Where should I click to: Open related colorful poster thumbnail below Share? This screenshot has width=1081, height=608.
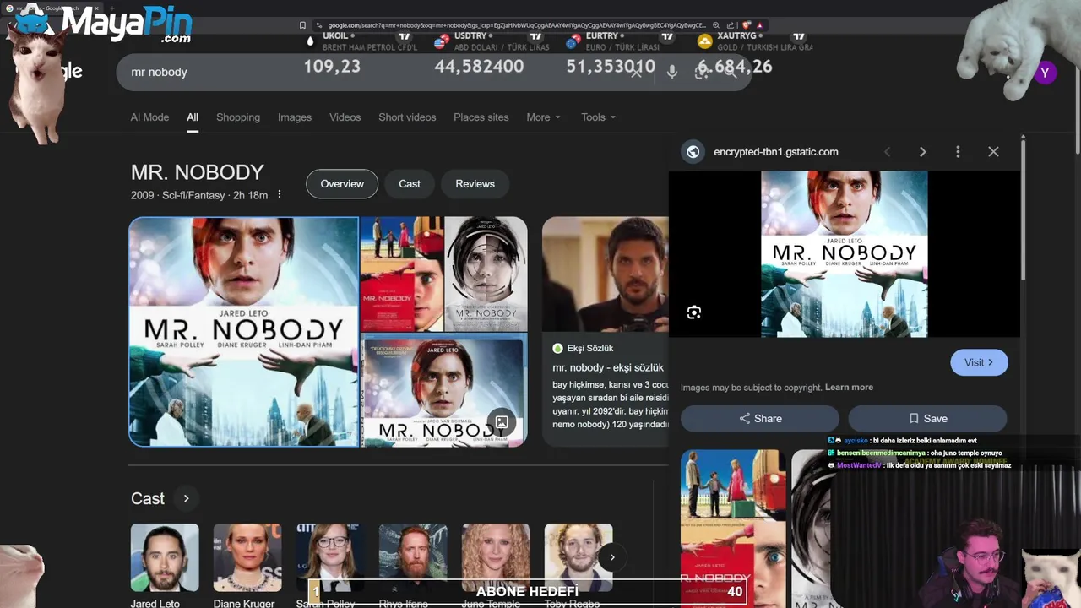[733, 529]
